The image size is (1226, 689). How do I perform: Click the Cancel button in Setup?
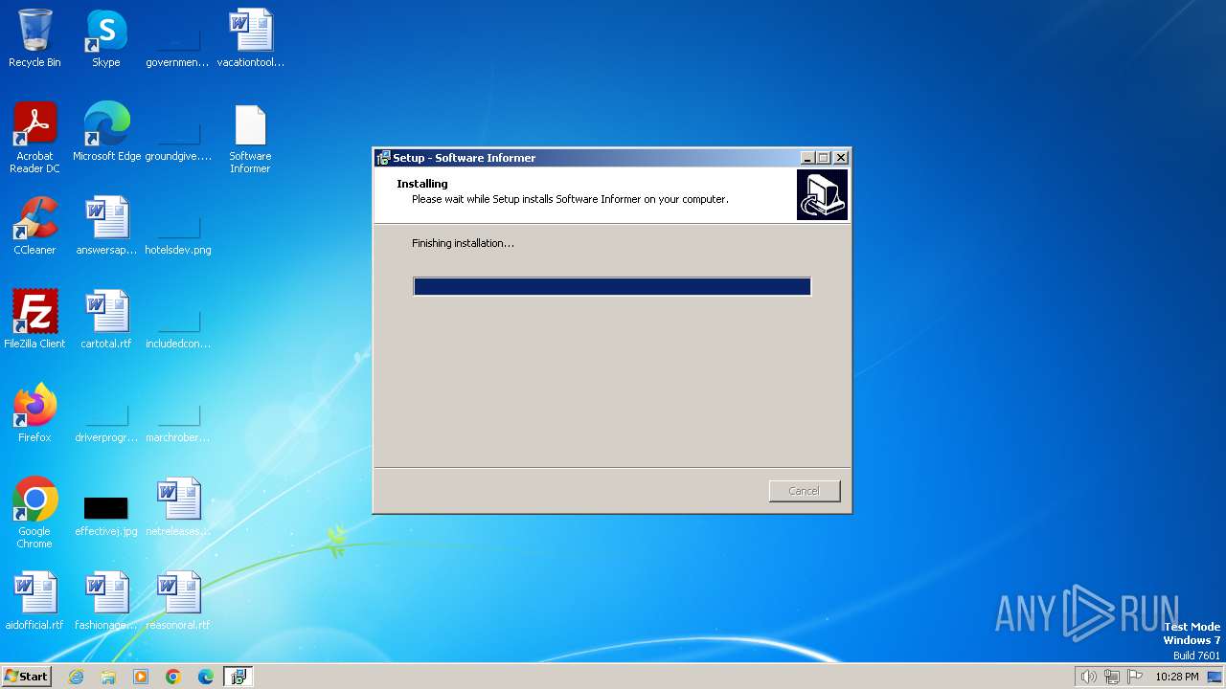tap(804, 491)
